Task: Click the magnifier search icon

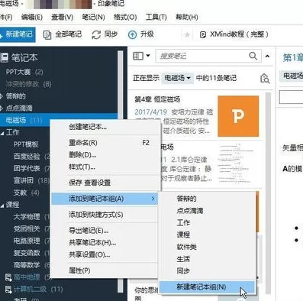Action: (x=253, y=56)
